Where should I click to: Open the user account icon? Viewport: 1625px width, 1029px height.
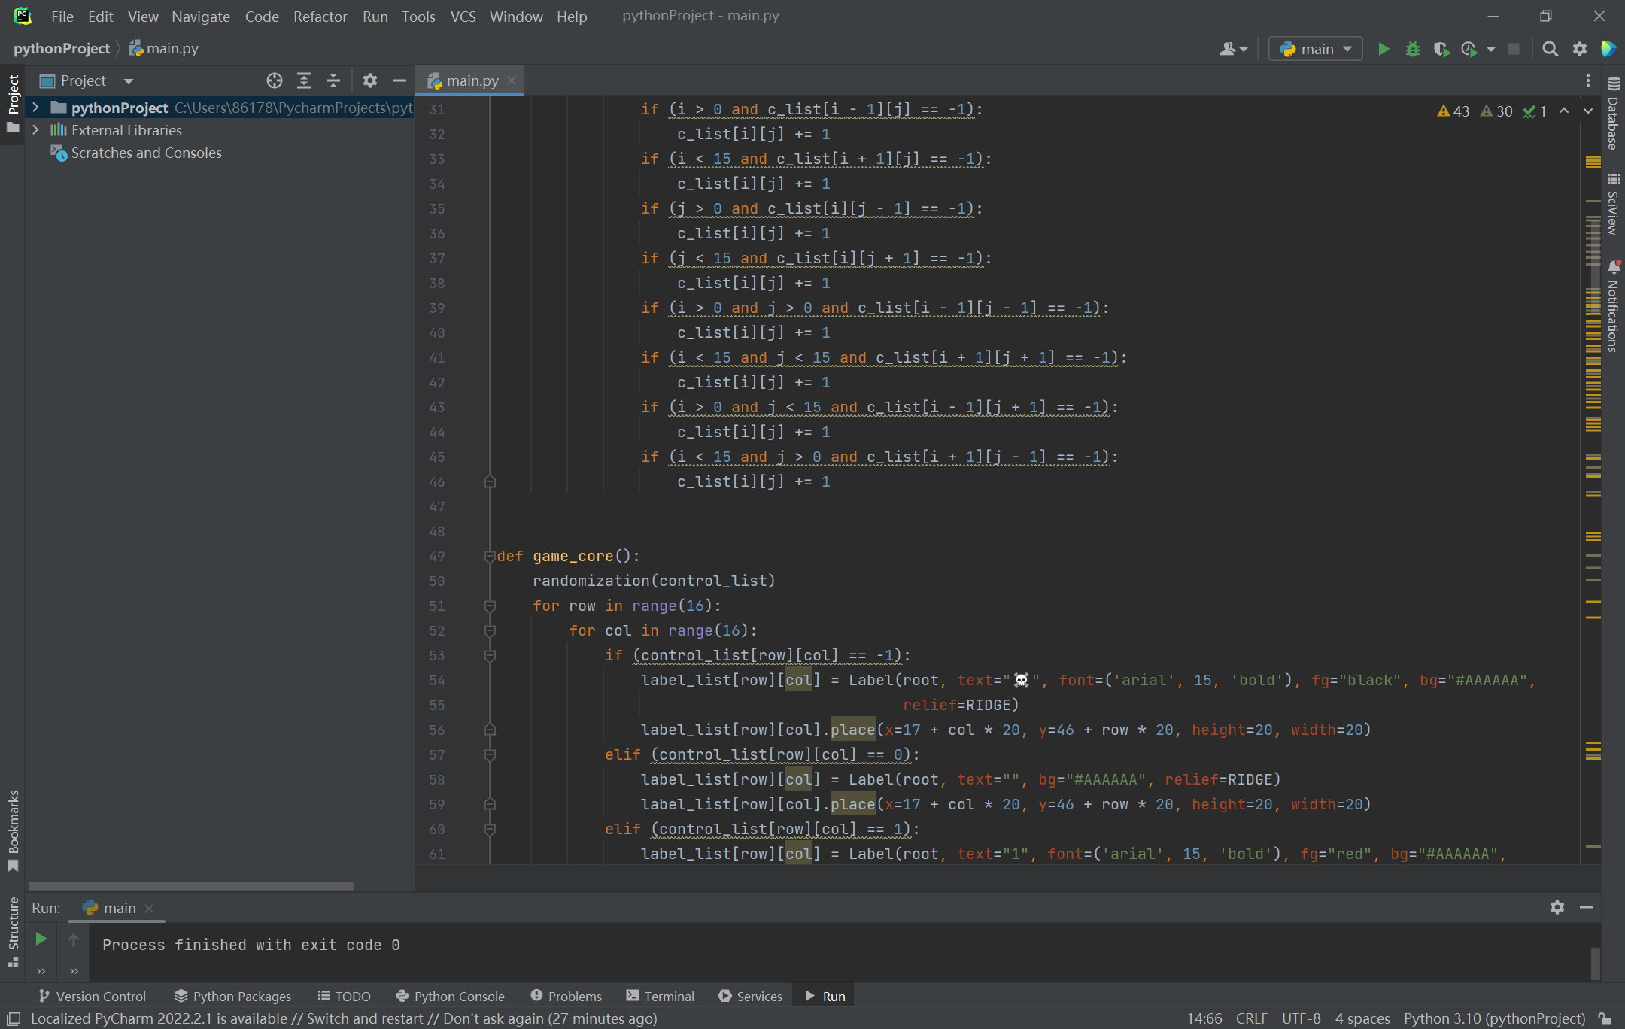tap(1232, 49)
